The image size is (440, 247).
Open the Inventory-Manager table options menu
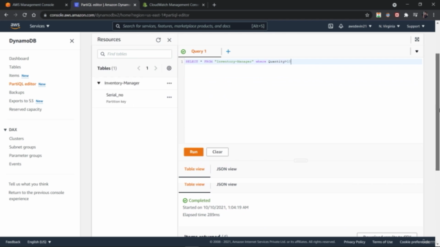[x=169, y=83]
